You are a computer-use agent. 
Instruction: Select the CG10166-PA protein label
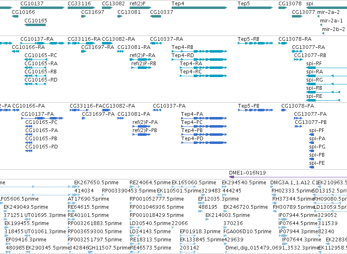[29, 106]
